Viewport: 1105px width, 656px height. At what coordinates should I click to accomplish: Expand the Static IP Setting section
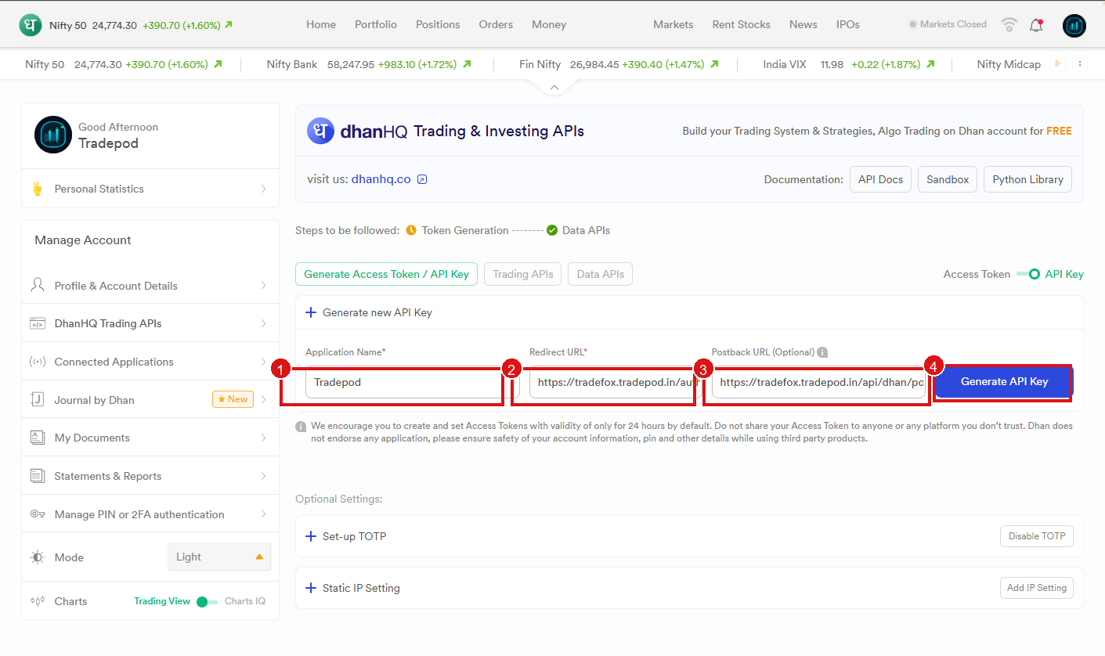(x=352, y=588)
